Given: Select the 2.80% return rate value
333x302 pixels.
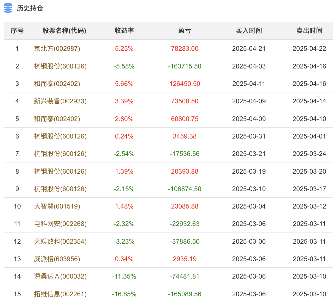Looking at the screenshot, I should tap(124, 119).
